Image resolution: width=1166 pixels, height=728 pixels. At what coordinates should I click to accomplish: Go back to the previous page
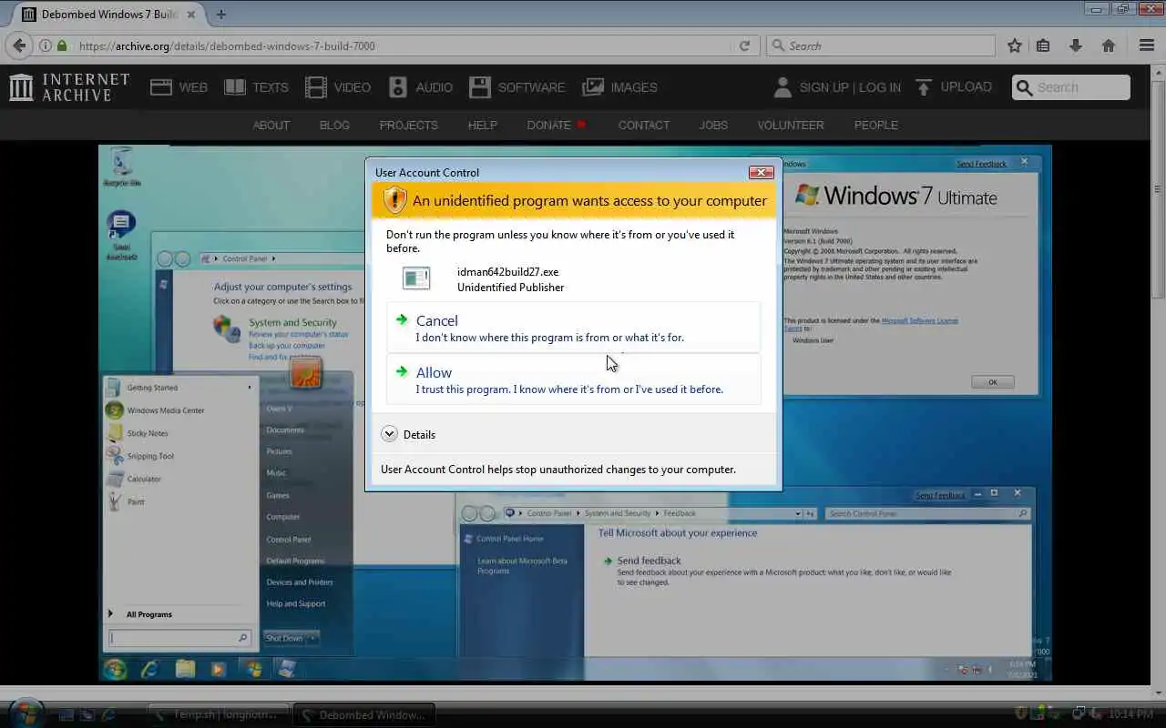coord(19,45)
